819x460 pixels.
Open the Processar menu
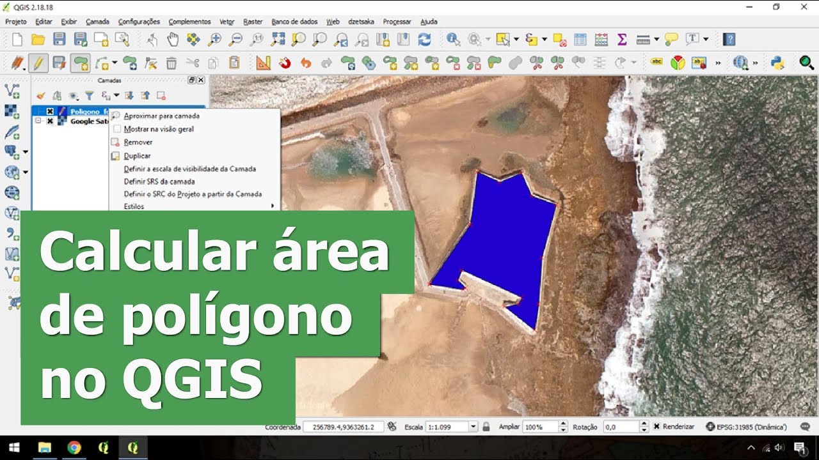(x=397, y=22)
